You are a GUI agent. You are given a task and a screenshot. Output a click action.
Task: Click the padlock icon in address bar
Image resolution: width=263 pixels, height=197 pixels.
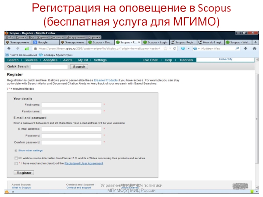[x=36, y=49]
